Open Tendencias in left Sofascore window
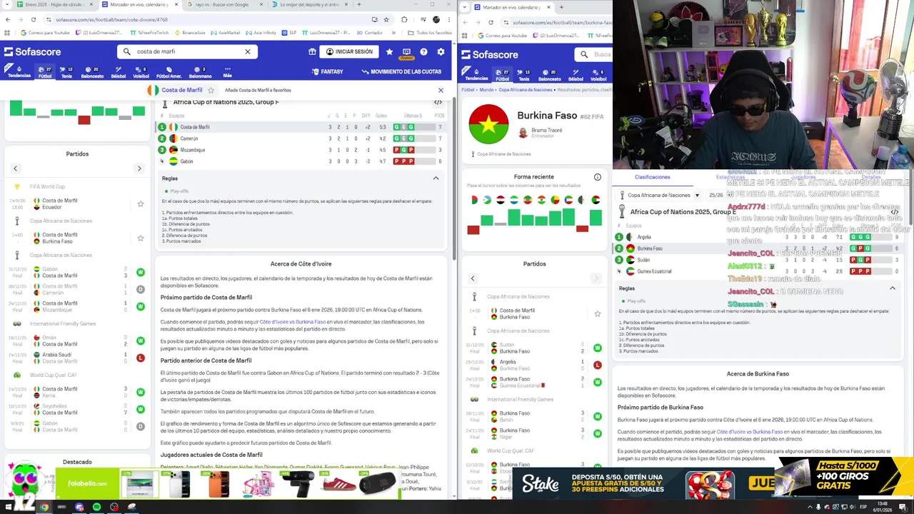This screenshot has height=514, width=914. click(19, 72)
